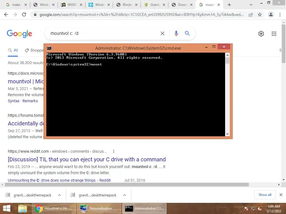Switch to the Personalization taskbar window
Image resolution: width=286 pixels, height=214 pixels.
tap(99, 208)
